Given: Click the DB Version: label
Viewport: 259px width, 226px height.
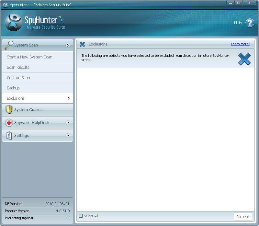Looking at the screenshot, I should tap(14, 204).
